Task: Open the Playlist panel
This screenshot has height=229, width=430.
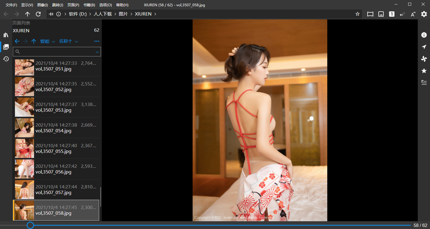Action: (424, 83)
